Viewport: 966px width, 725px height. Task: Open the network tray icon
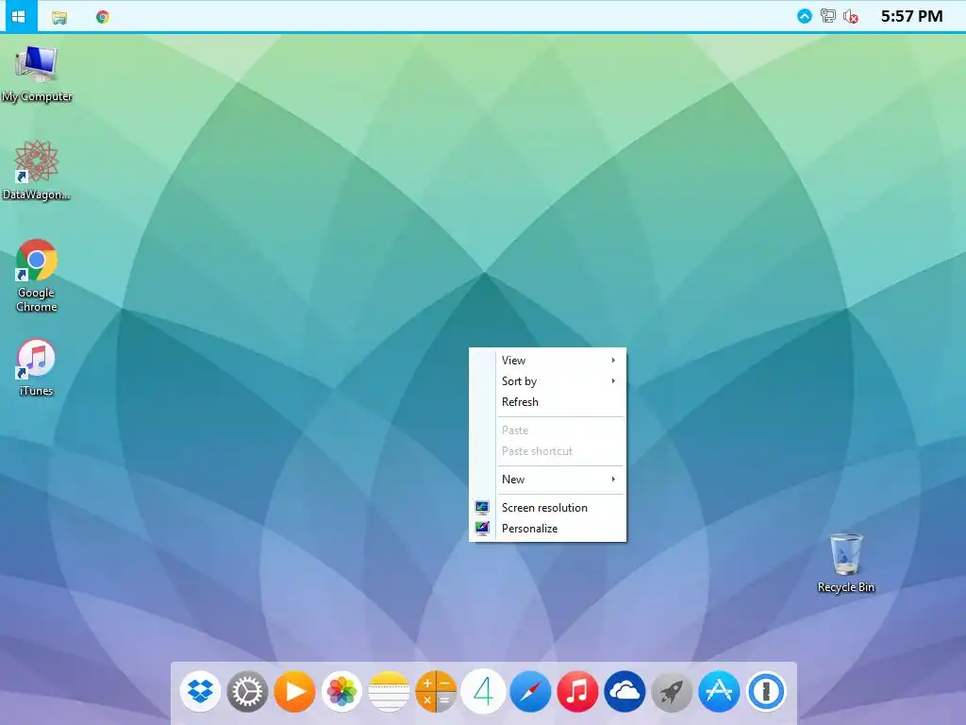(x=828, y=16)
